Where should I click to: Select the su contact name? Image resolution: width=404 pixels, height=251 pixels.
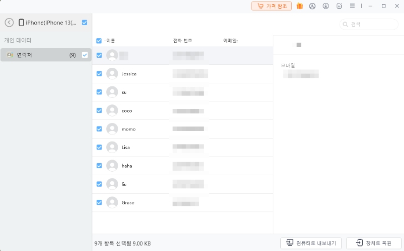pyautogui.click(x=124, y=92)
